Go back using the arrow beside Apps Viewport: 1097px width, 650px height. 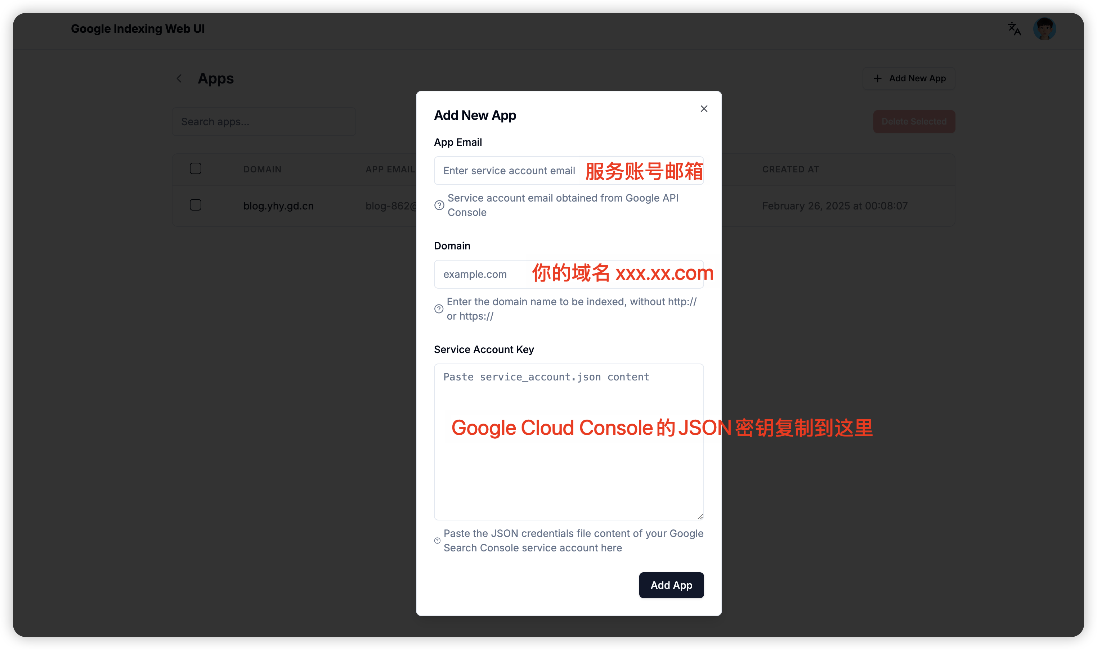click(179, 78)
